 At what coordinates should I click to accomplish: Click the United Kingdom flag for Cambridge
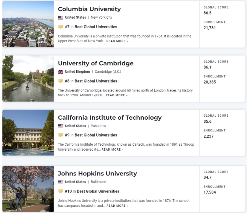tap(61, 71)
